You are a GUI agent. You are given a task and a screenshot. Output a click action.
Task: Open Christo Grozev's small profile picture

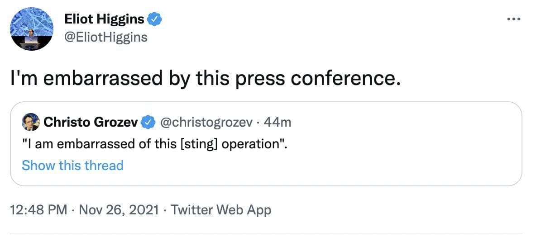[30, 122]
